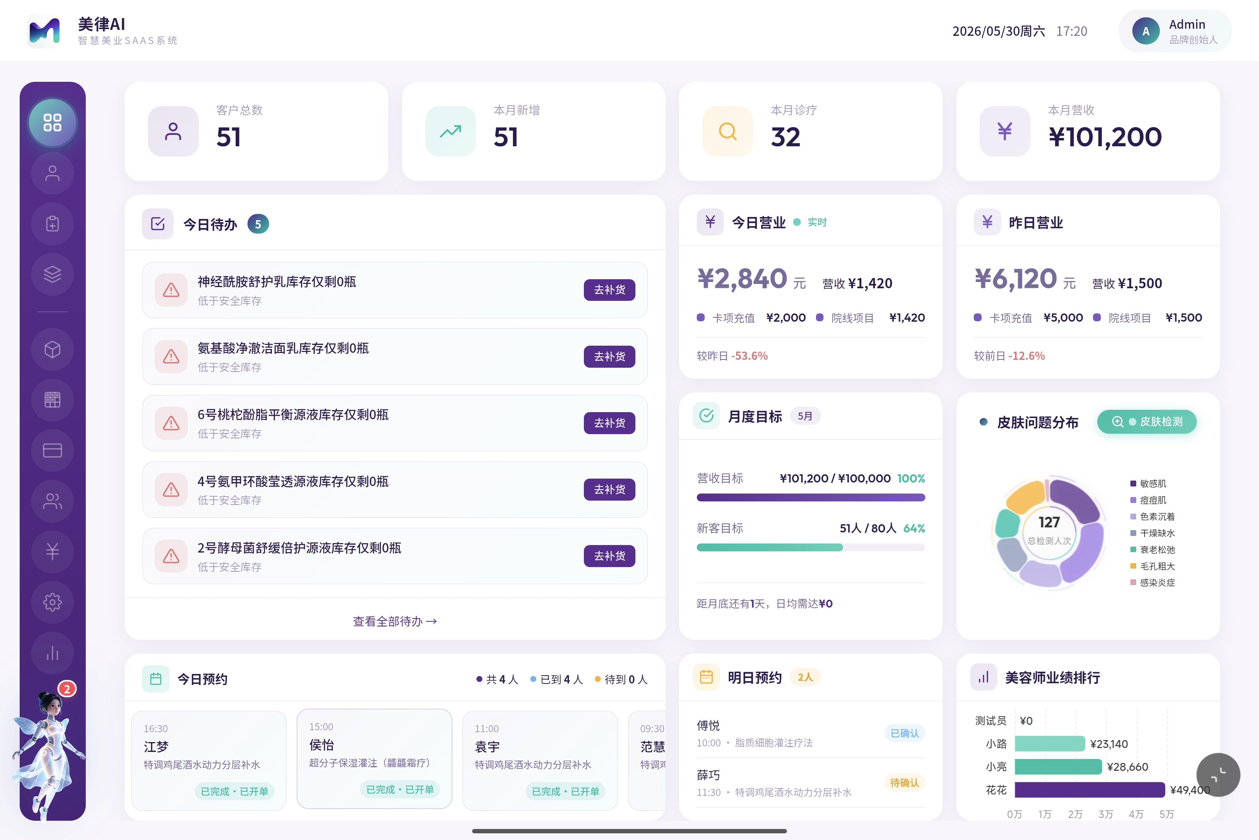Click 薛巧 待确认 status tag
1259x840 pixels.
904,783
